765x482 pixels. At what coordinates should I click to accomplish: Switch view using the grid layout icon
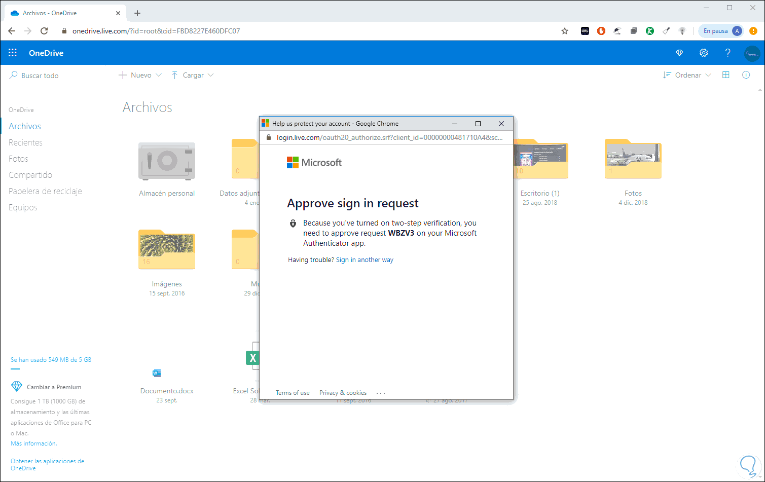726,75
